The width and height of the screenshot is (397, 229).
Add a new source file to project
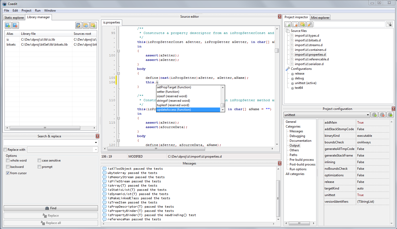(288, 24)
